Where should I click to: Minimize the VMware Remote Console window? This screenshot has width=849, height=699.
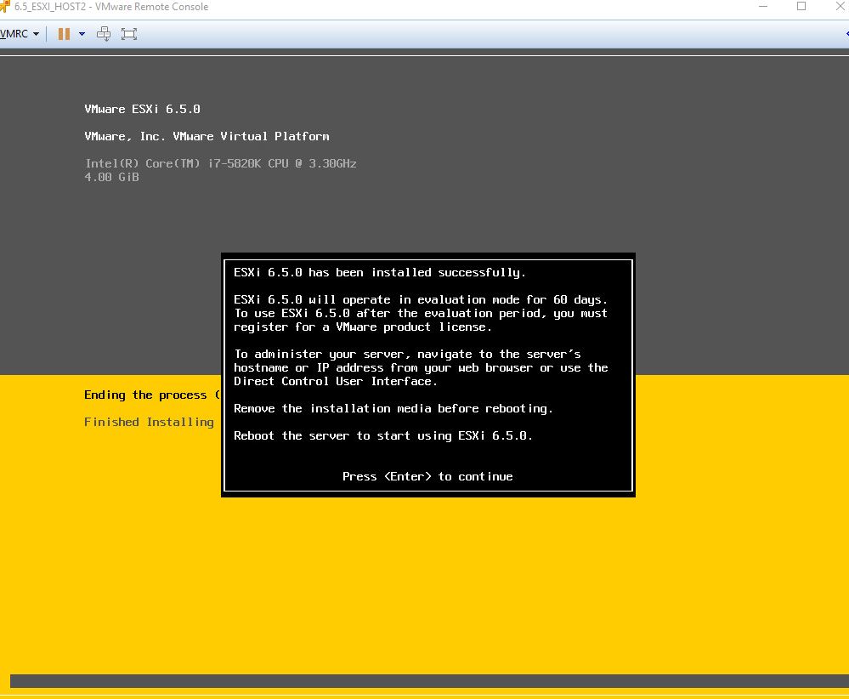click(763, 7)
